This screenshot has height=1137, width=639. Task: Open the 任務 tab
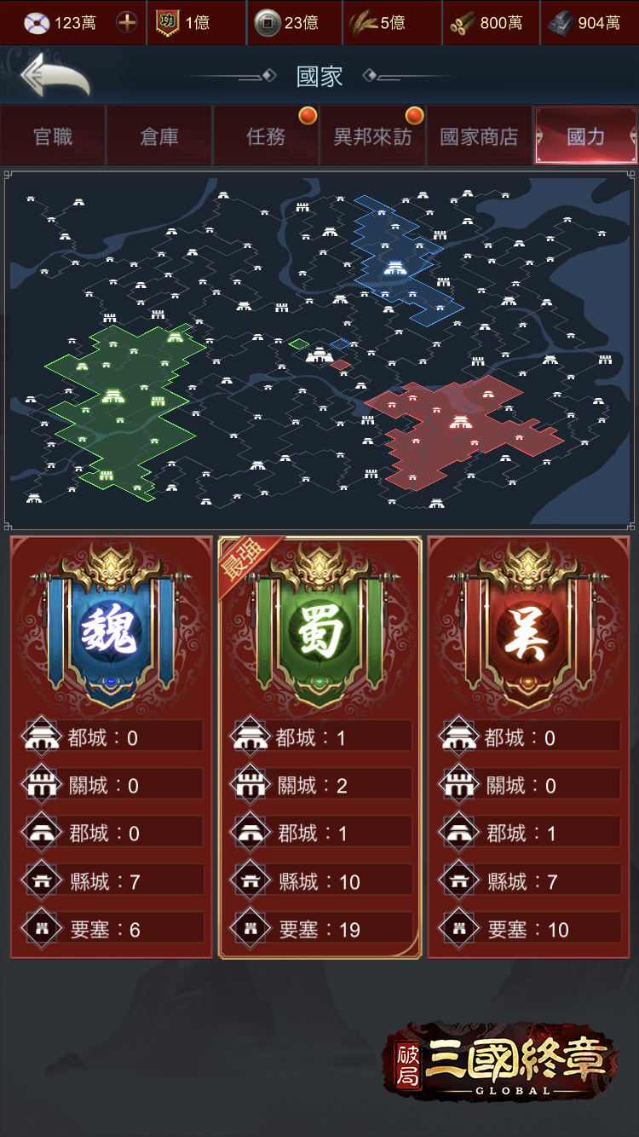coord(266,136)
